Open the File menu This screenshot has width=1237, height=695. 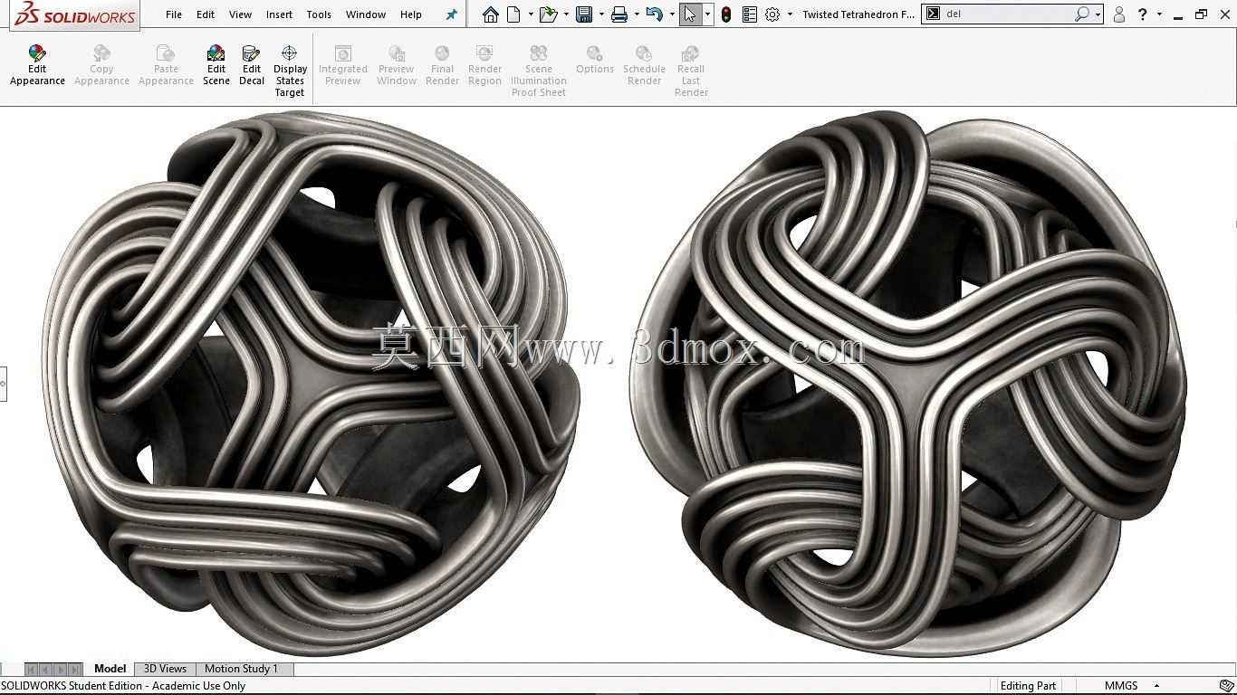coord(174,14)
